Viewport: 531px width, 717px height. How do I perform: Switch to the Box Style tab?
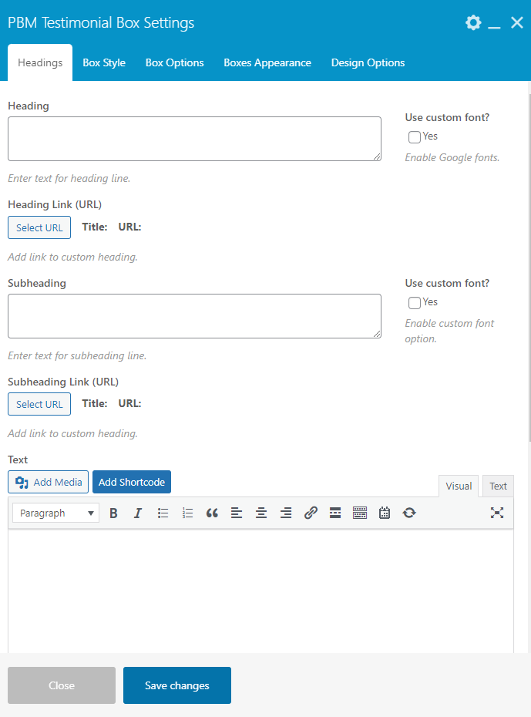(x=104, y=62)
